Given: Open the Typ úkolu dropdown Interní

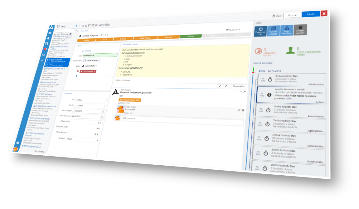Looking at the screenshot, I should coord(82,139).
